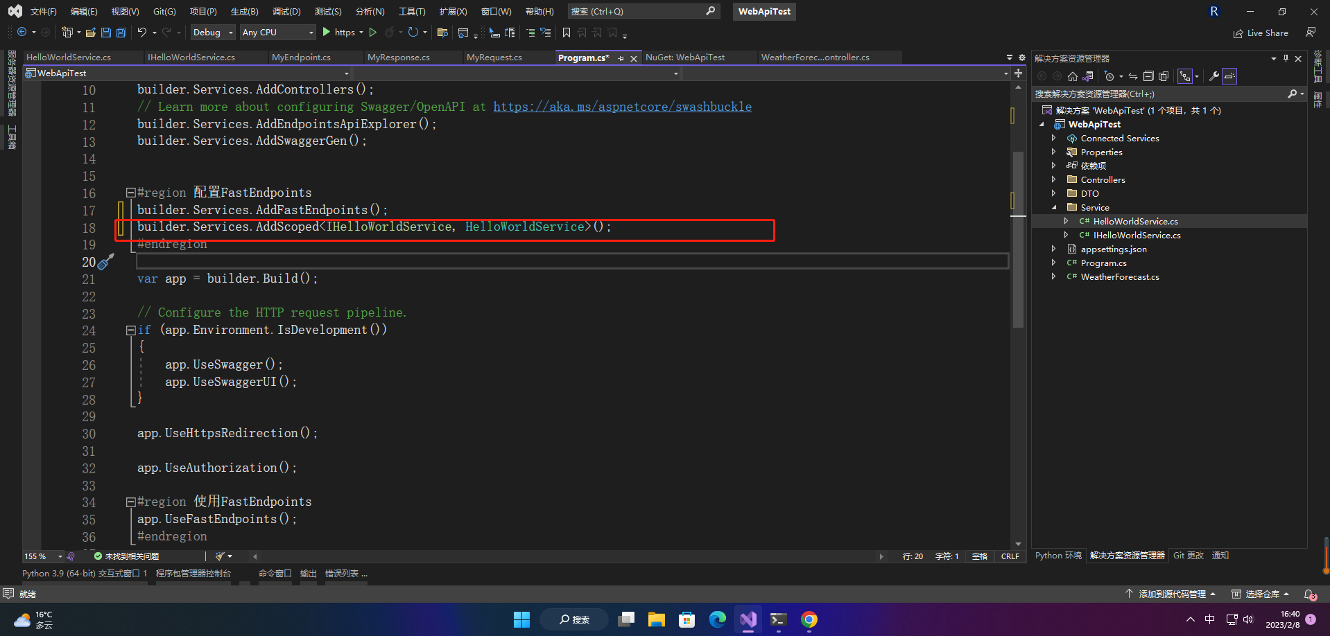Click 选择仓库 in status bar
The height and width of the screenshot is (636, 1330).
(x=1260, y=594)
